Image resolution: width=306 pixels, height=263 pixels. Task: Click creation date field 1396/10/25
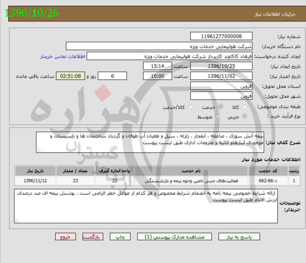coord(221,66)
